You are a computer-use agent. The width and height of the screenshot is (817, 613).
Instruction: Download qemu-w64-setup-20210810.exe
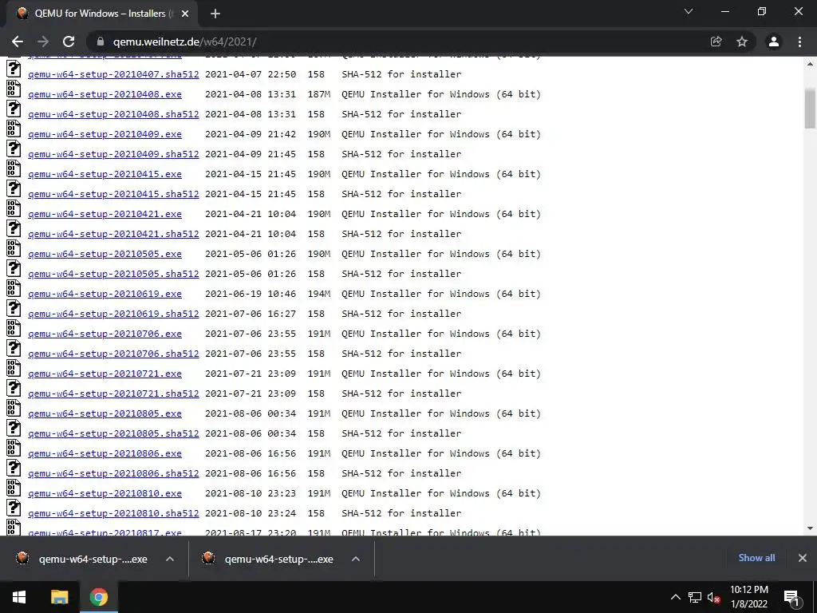coord(105,493)
